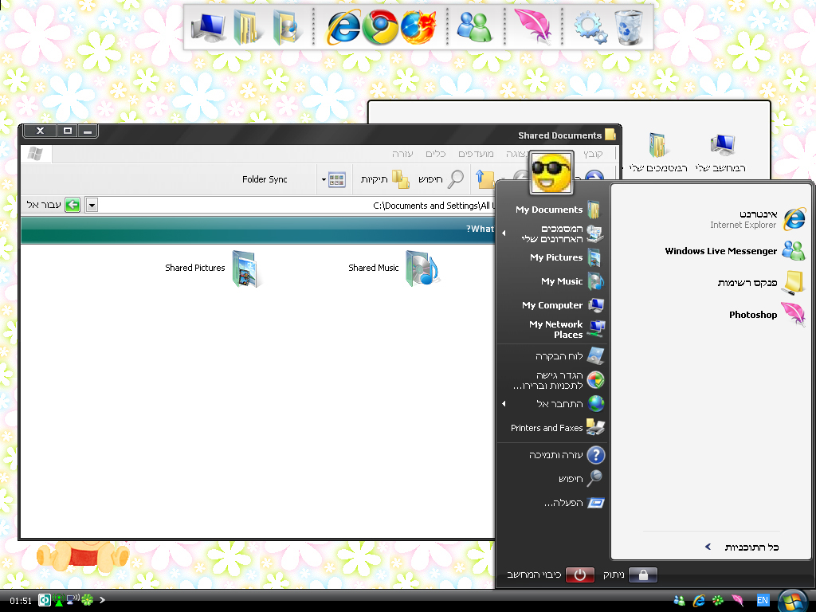Click Internet Explorer icon on taskbar
Image resolution: width=816 pixels, height=612 pixels.
[699, 601]
